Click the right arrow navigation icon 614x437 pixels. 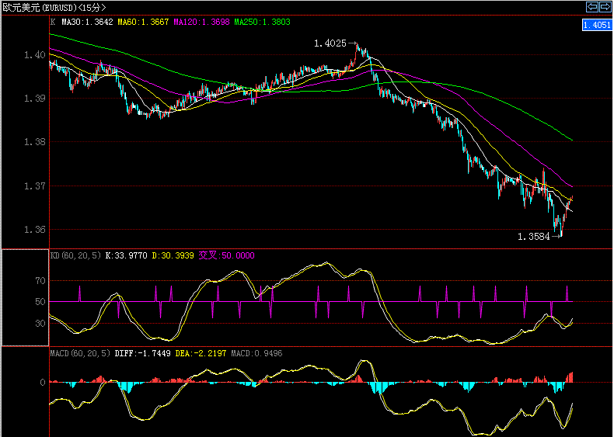tap(605, 7)
